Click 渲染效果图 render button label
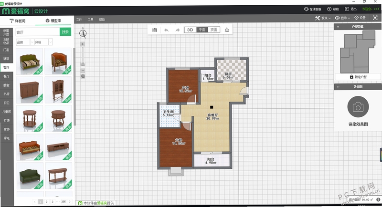 pos(358,124)
